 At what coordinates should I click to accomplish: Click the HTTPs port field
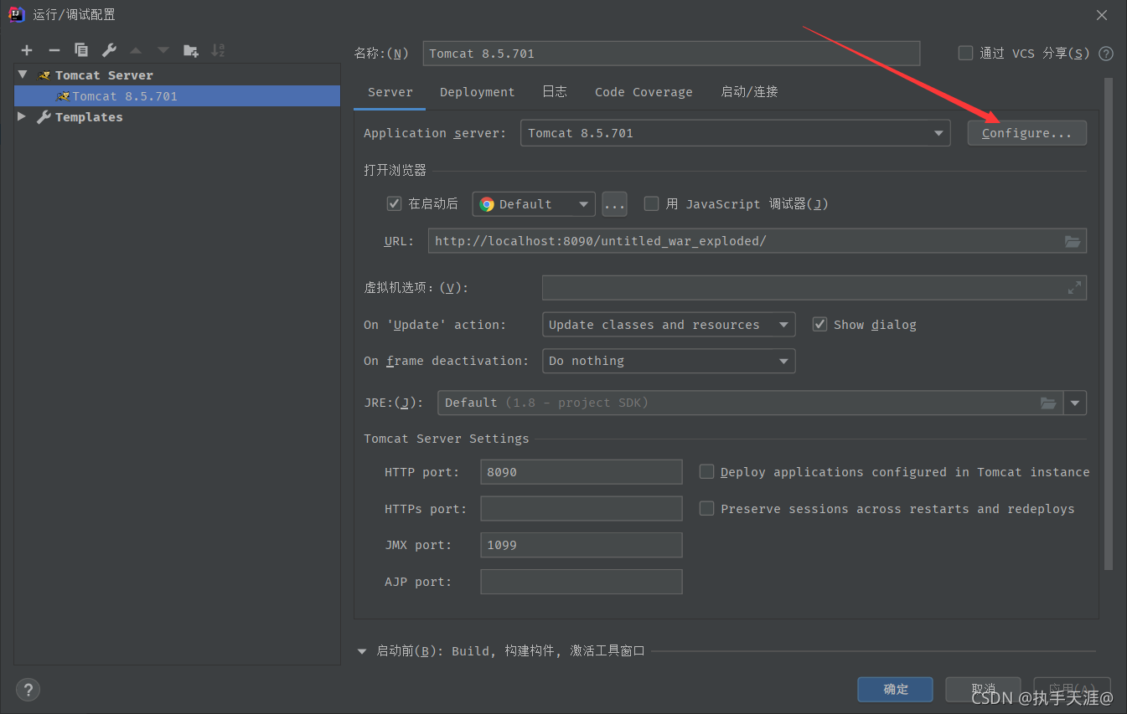(x=582, y=509)
